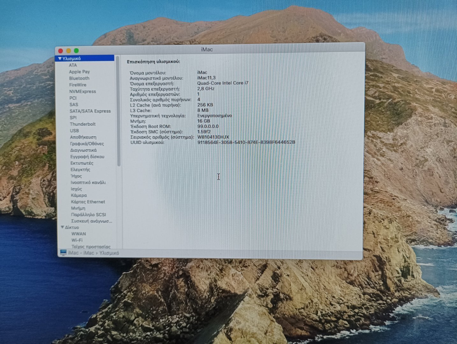457x344 pixels.
Task: Click the sidebar vertical scrollbar
Action: pos(119,111)
